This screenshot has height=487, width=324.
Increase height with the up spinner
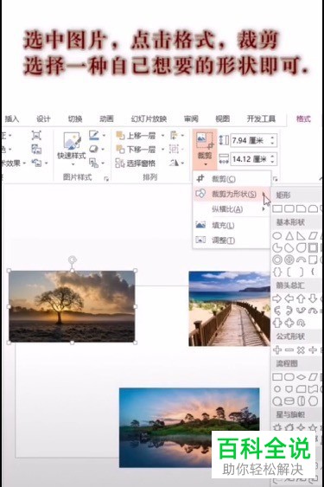pyautogui.click(x=272, y=138)
